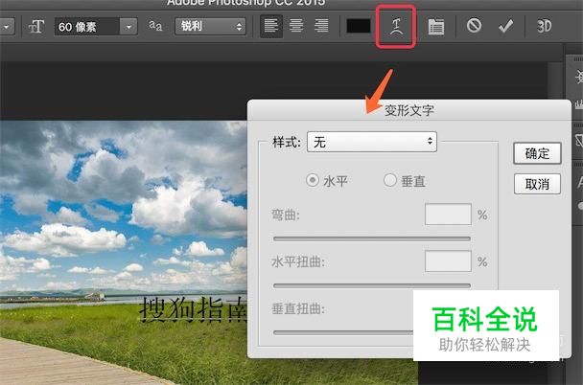Click the anti-aliasing aa icon
Image resolution: width=583 pixels, height=385 pixels.
click(x=155, y=26)
